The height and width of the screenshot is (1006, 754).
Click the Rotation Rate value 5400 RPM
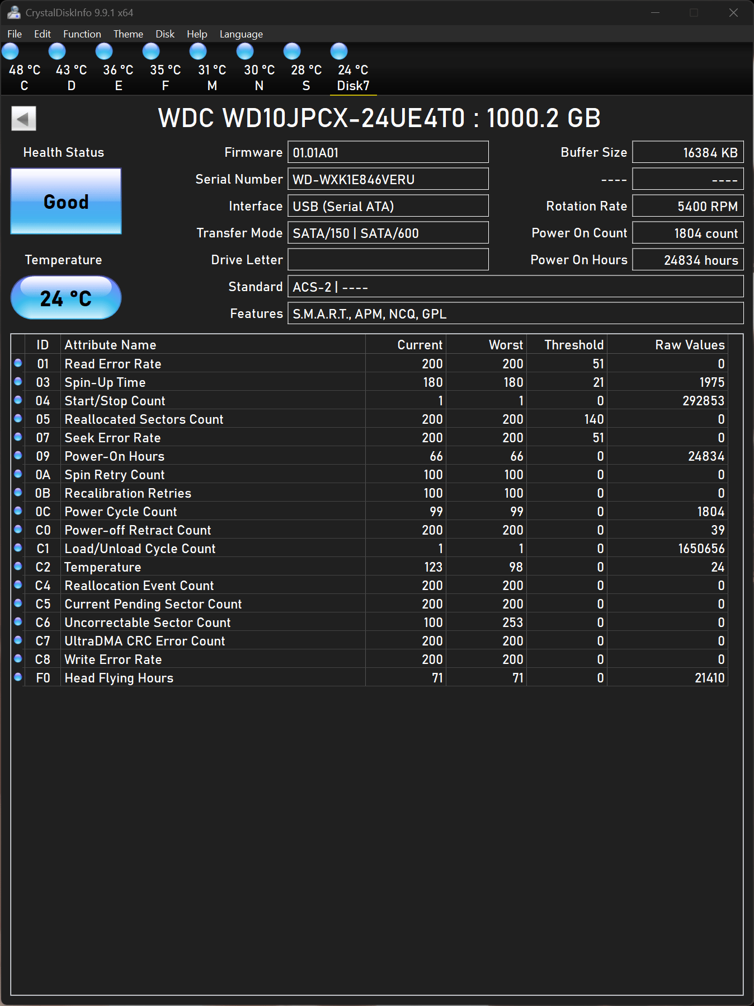[687, 206]
